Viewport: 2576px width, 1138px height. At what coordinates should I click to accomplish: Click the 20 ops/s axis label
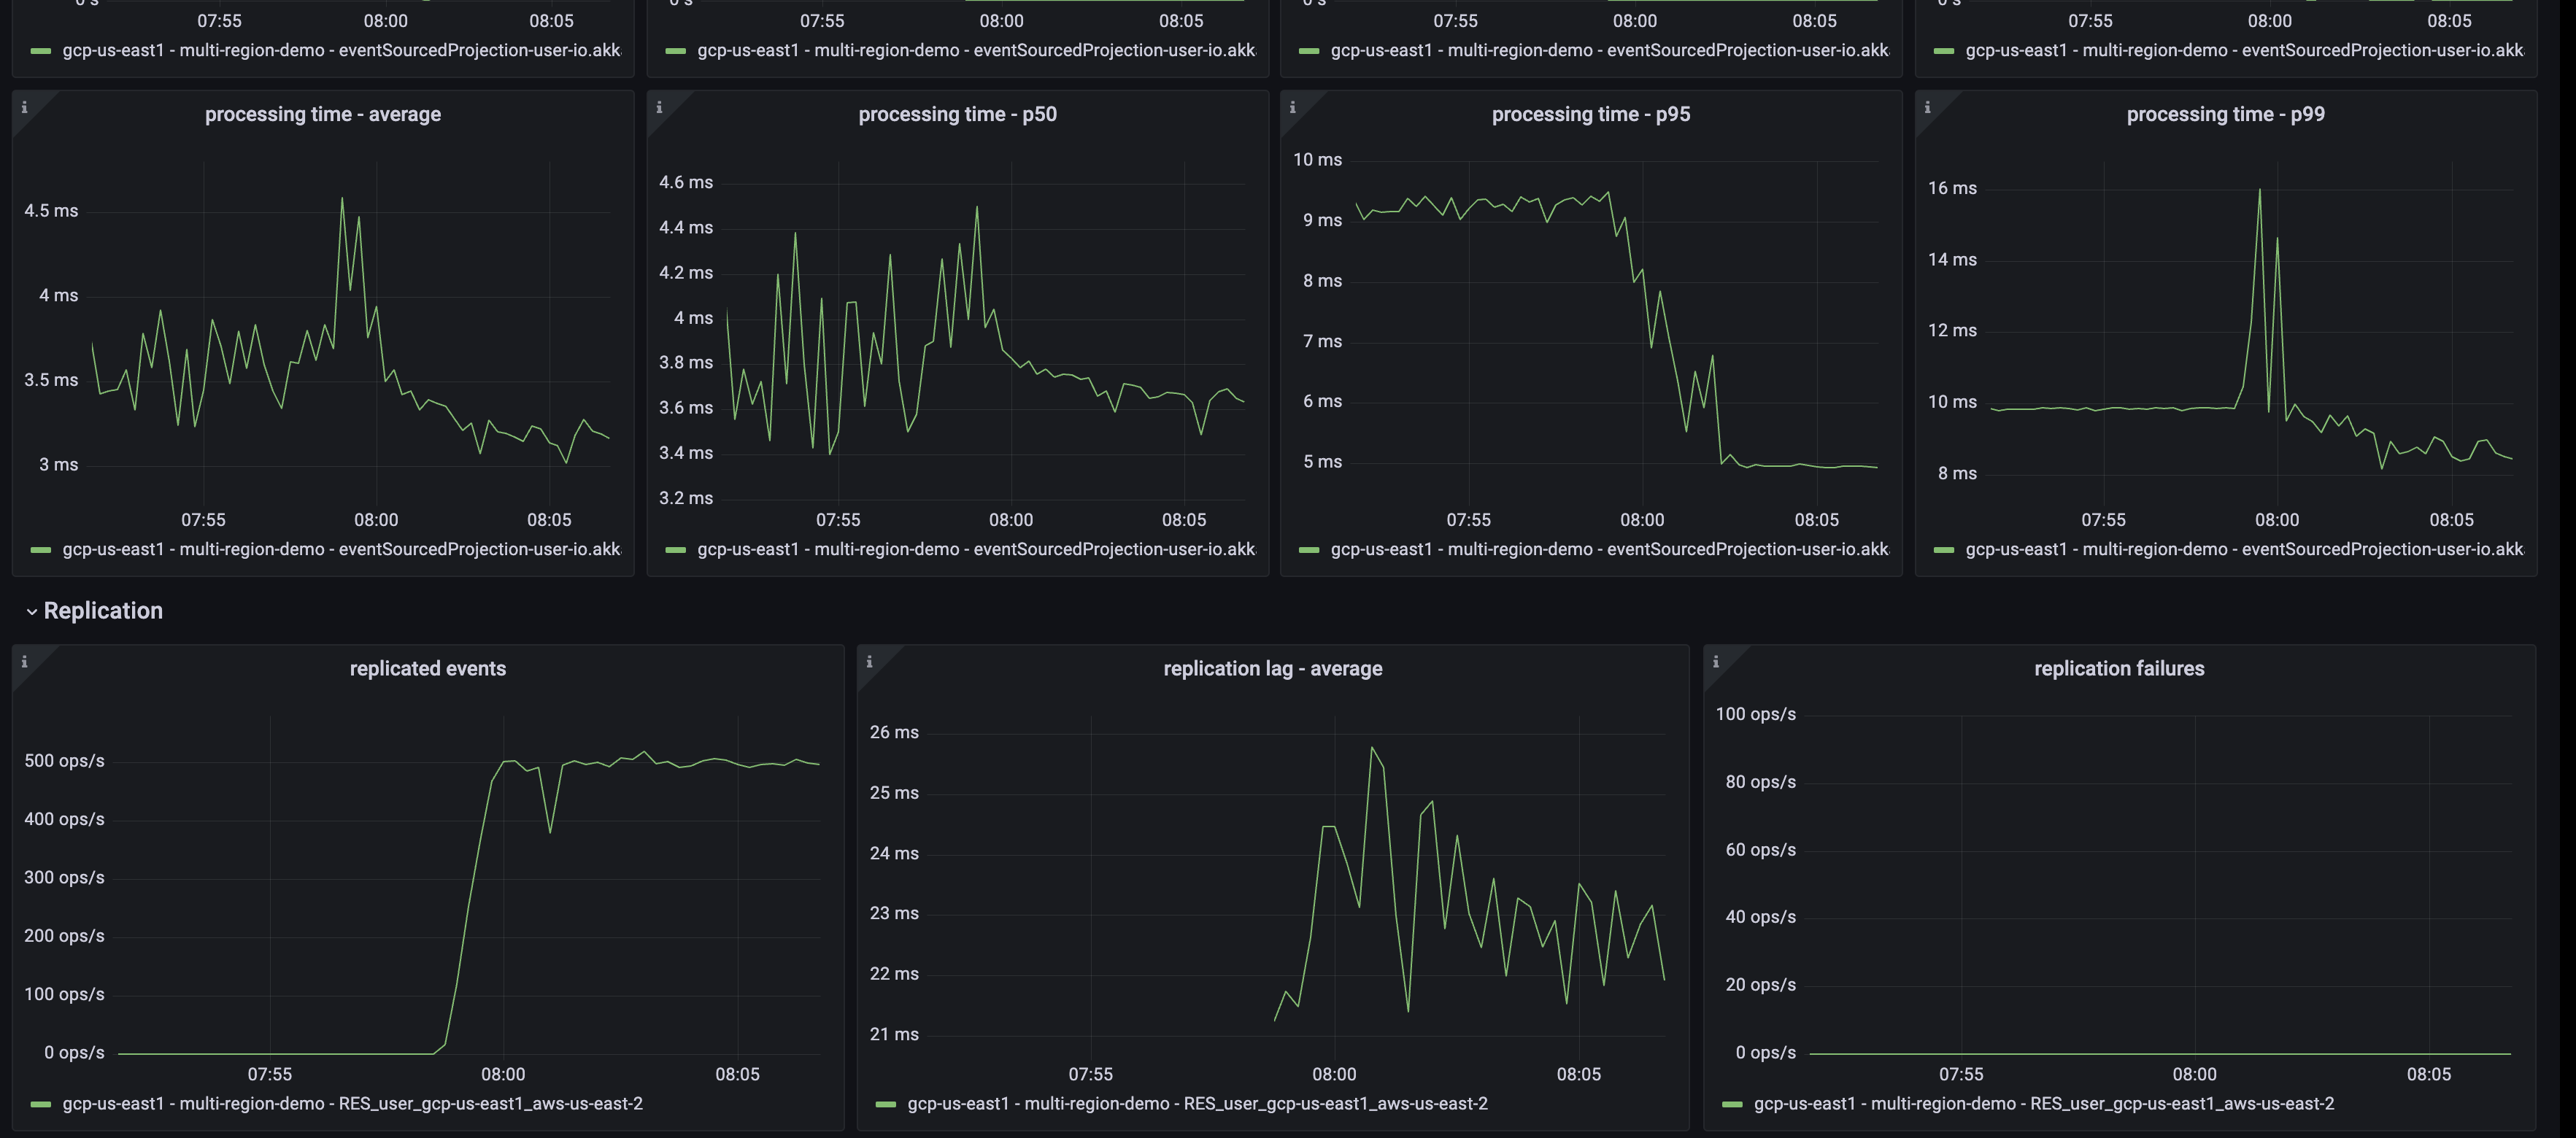click(1760, 985)
